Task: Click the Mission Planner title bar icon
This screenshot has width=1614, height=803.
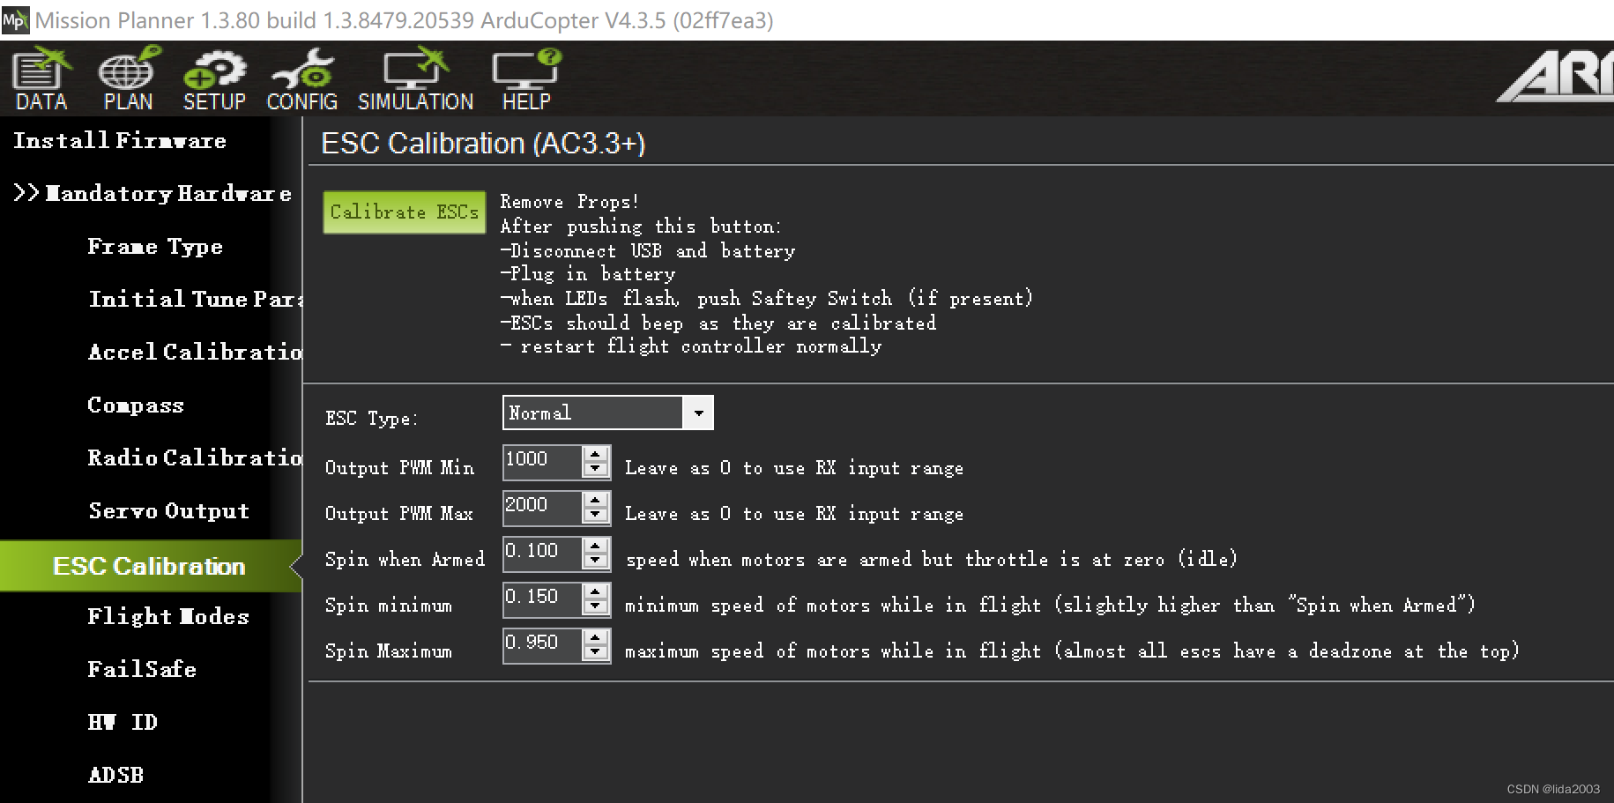Action: point(15,19)
